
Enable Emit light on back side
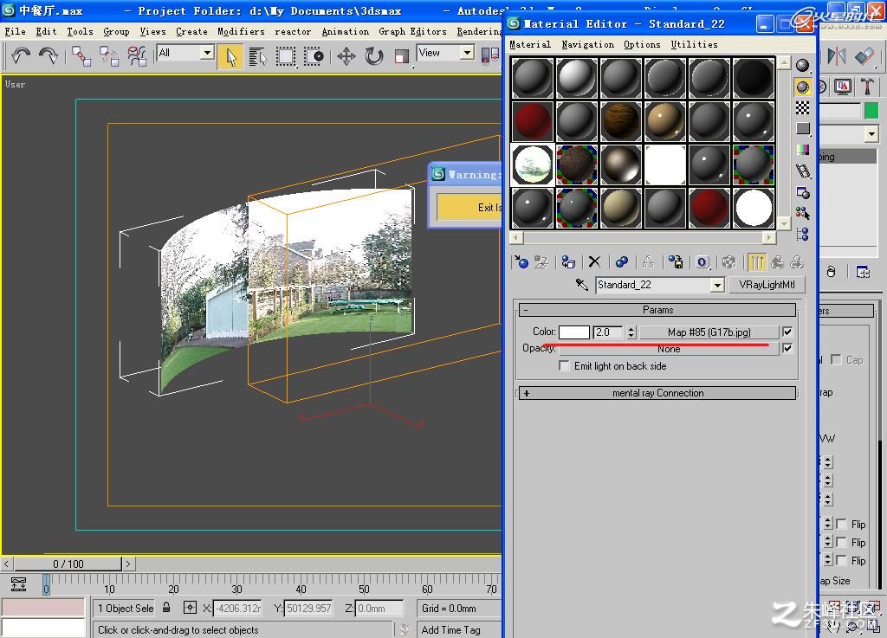564,365
